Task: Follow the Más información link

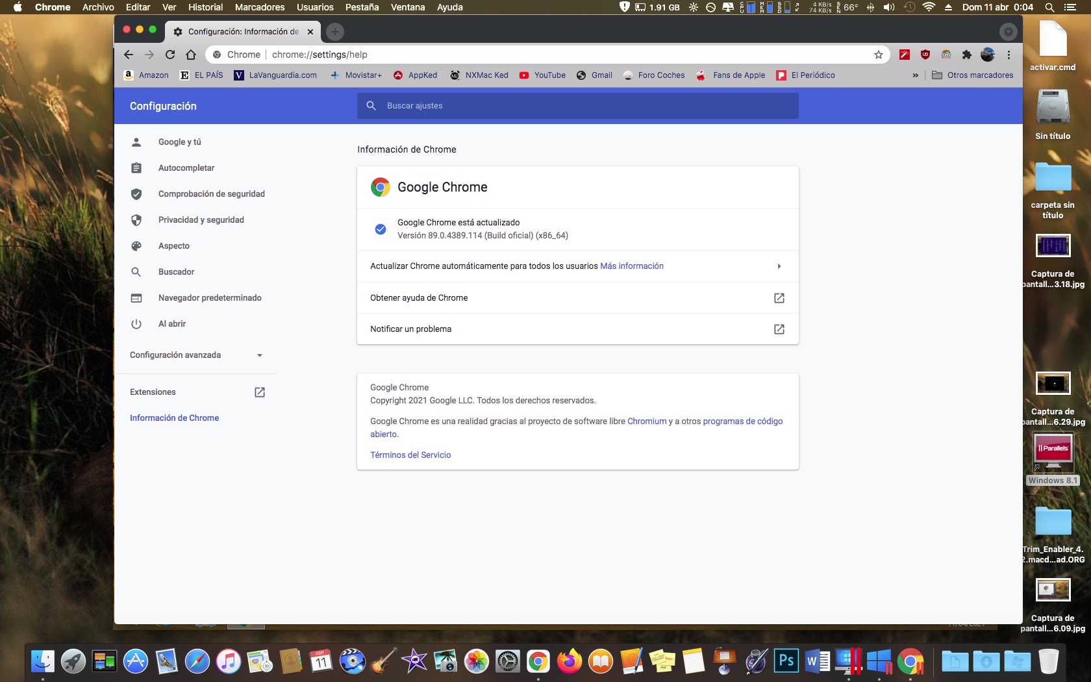Action: click(632, 266)
